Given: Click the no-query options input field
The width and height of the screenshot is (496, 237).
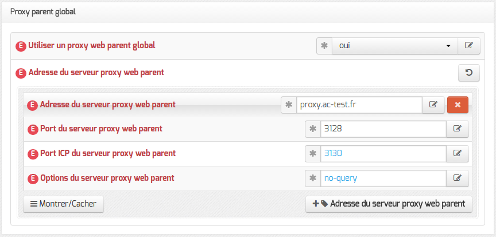Looking at the screenshot, I should click(x=383, y=178).
